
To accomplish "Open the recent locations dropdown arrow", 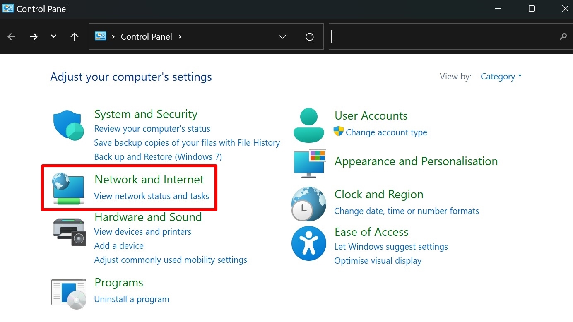I will click(53, 36).
